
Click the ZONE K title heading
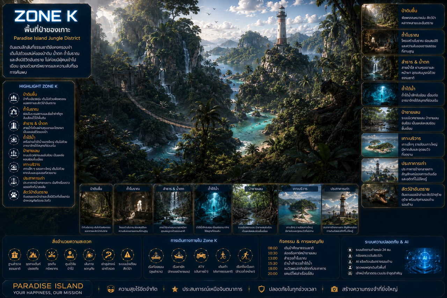tap(46, 16)
